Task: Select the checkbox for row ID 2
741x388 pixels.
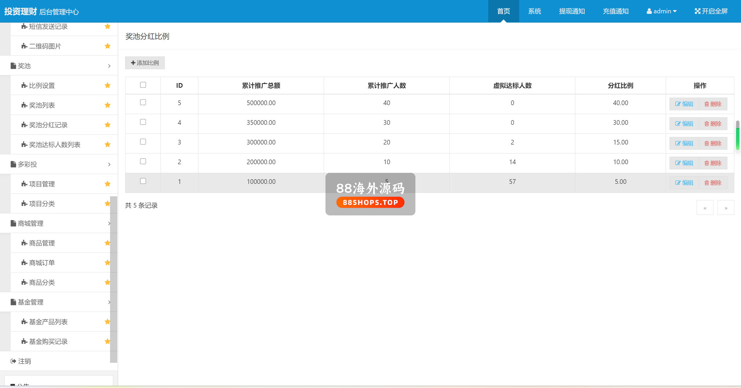Action: point(143,161)
